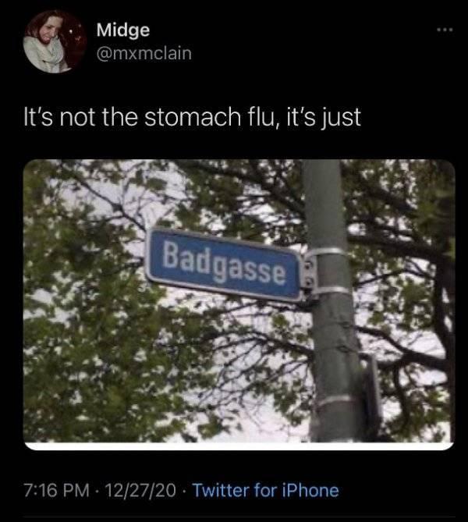
Task: Click the white strip under the photo
Action: click(239, 446)
